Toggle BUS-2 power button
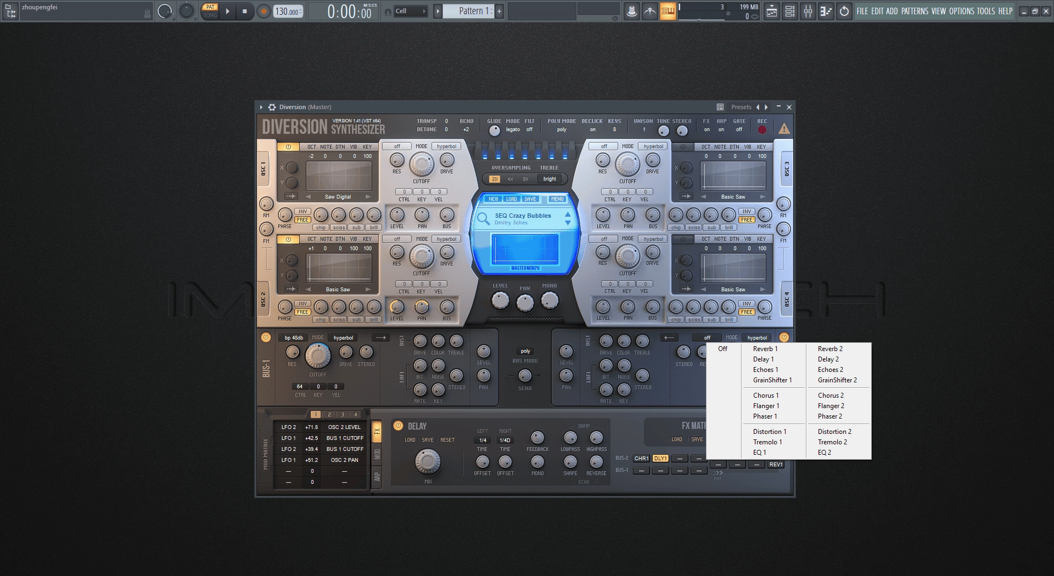 click(x=784, y=337)
